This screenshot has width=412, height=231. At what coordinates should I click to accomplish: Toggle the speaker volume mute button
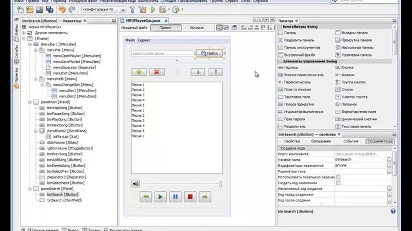(136, 184)
